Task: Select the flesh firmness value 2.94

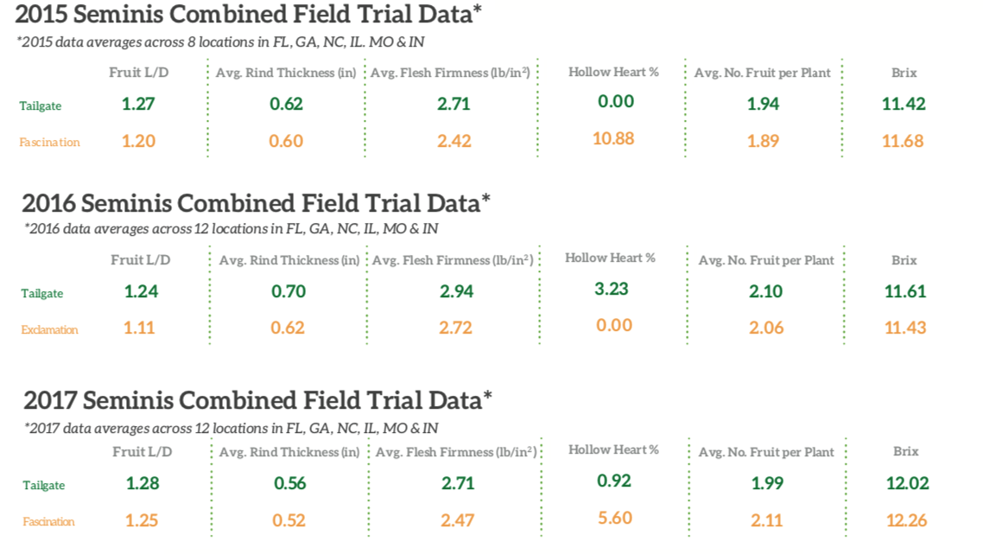Action: coord(457,292)
